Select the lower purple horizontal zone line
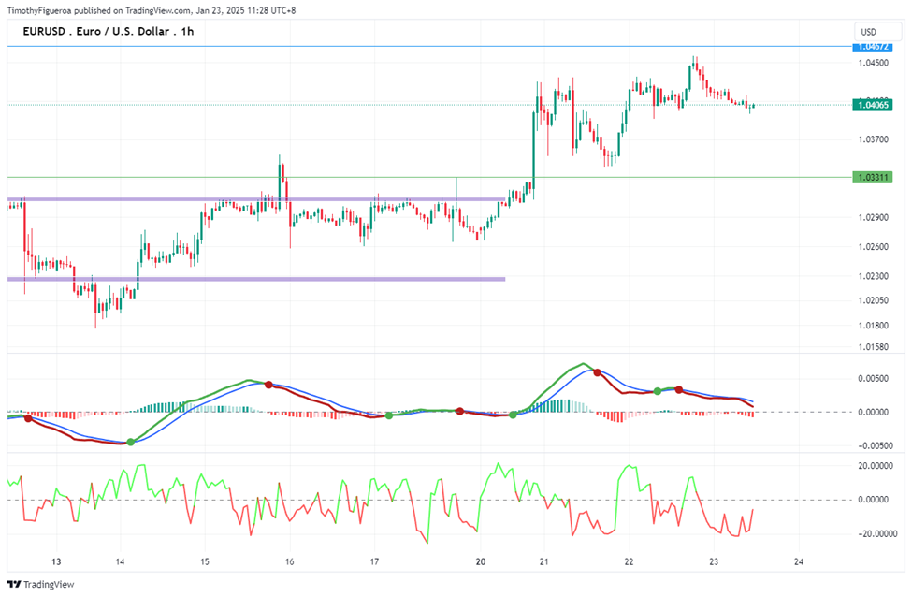 click(256, 279)
